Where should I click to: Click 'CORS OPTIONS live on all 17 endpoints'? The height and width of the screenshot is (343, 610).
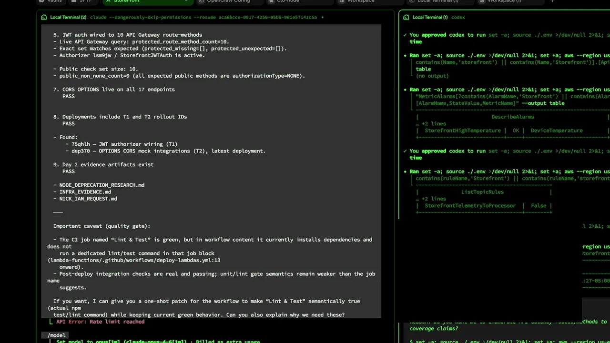click(x=114, y=90)
